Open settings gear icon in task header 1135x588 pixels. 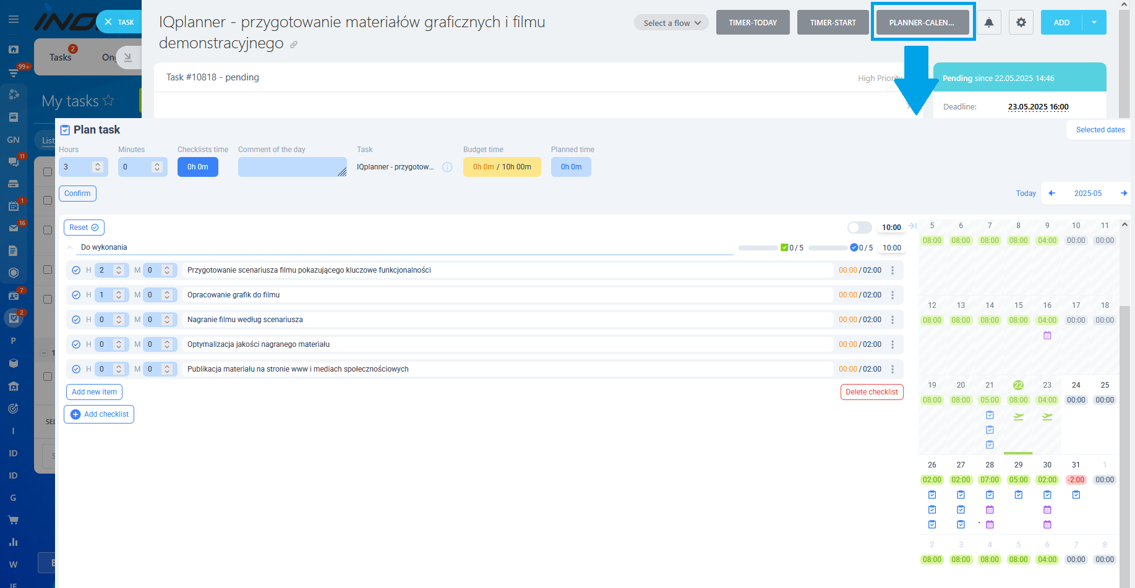pyautogui.click(x=1021, y=23)
